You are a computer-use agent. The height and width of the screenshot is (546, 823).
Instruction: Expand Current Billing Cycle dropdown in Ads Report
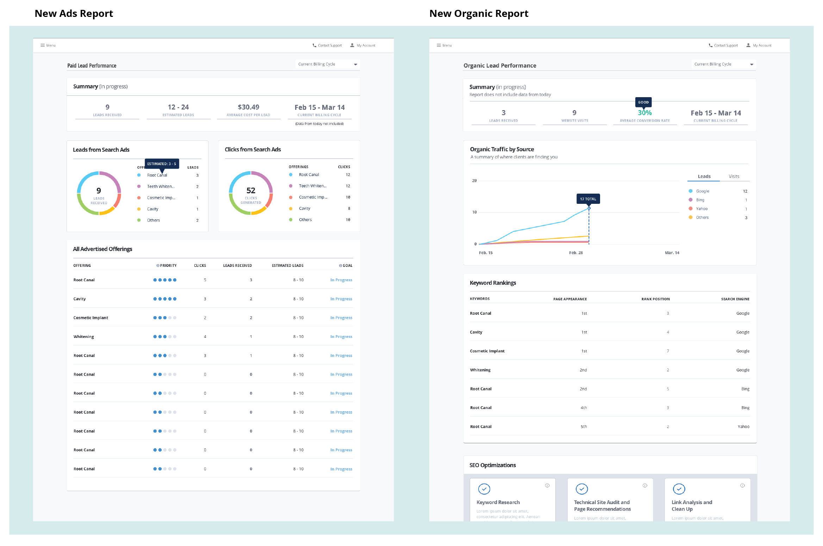click(328, 64)
